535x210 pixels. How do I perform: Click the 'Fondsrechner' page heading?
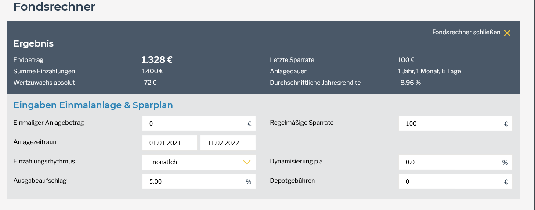click(54, 7)
